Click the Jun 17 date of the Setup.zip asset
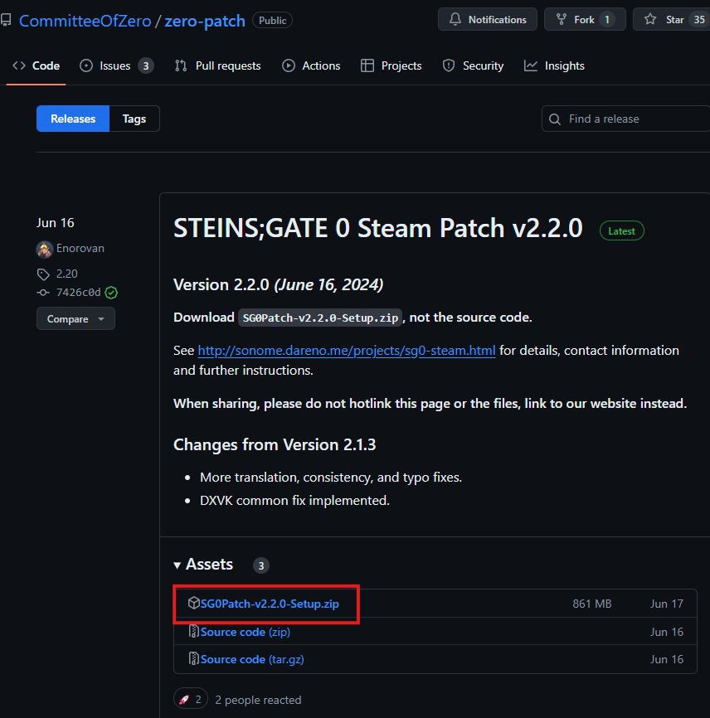This screenshot has width=710, height=718. (667, 604)
